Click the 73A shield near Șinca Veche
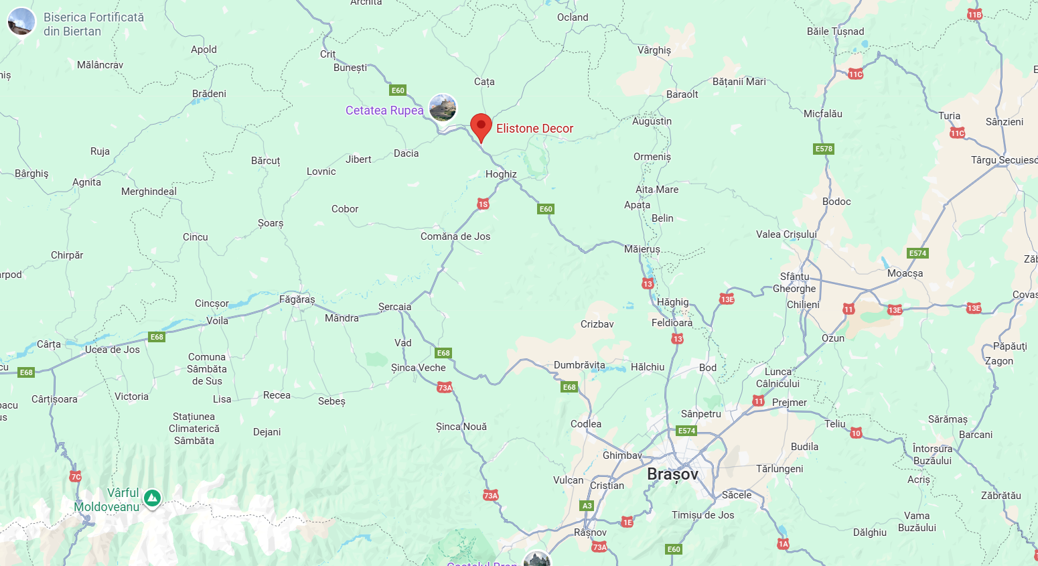1038x566 pixels. click(x=445, y=387)
